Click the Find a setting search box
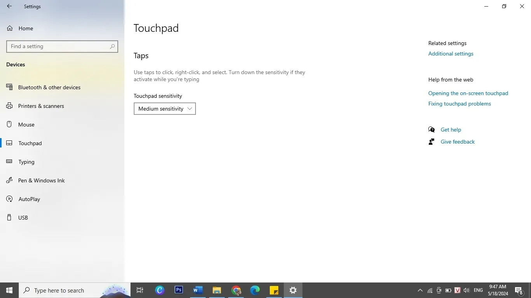The width and height of the screenshot is (531, 298). click(x=62, y=46)
